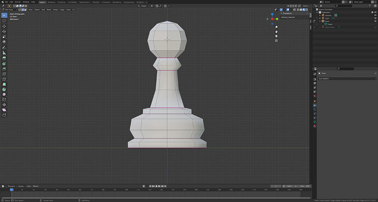
Task: Click the green Y axis gizmo handle
Action: [277, 19]
